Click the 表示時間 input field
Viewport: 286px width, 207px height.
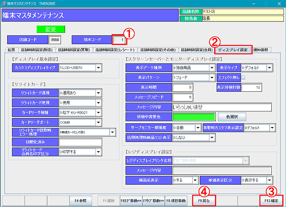pos(183,88)
